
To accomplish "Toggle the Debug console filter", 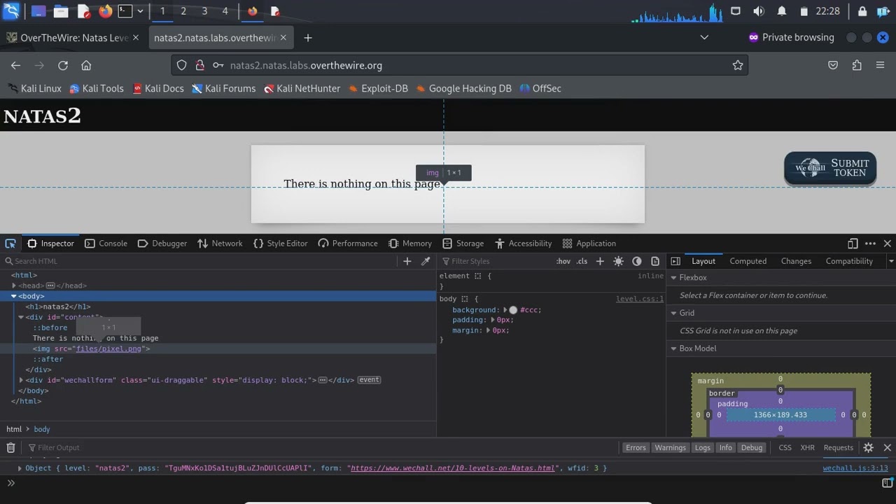I will [x=751, y=448].
